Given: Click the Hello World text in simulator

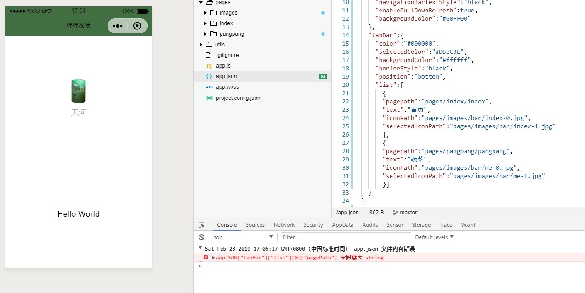Looking at the screenshot, I should pos(79,214).
